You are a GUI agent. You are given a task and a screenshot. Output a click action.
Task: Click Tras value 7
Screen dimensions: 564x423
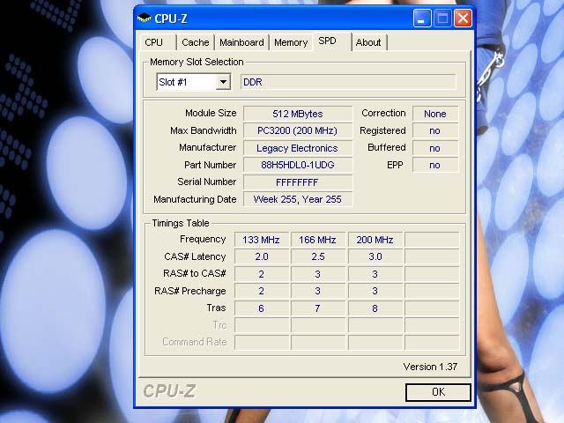(318, 308)
